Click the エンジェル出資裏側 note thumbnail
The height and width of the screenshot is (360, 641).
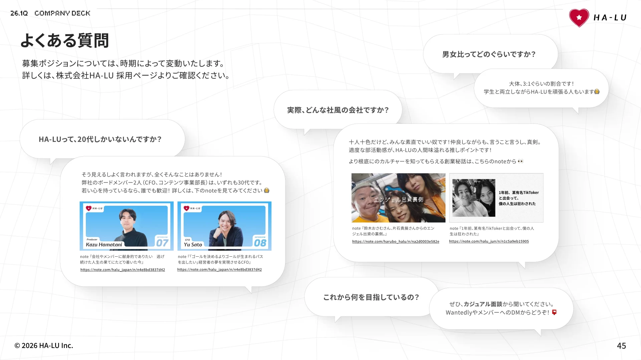pyautogui.click(x=398, y=197)
